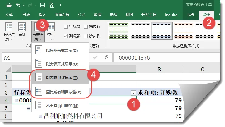Screen dimensions: 225x127
Task: Choose 以表格形式显示 from the layout menu
Action: [x=62, y=78]
